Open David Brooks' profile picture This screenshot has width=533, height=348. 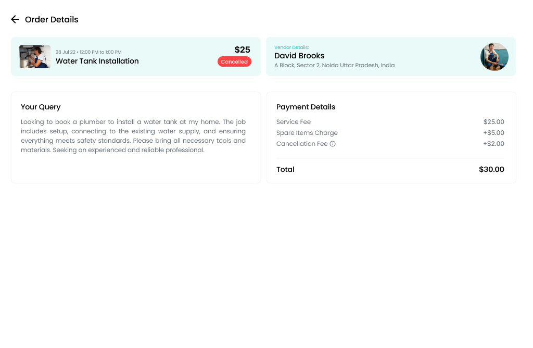tap(494, 56)
